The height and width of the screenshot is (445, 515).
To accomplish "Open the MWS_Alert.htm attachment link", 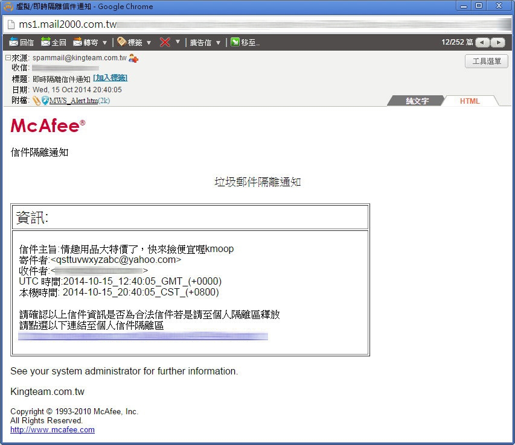I will (74, 101).
